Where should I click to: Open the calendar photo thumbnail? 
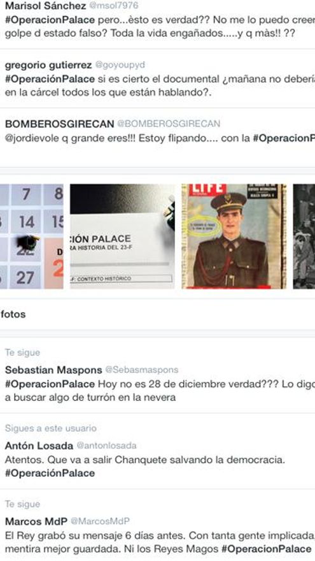pos(32,236)
